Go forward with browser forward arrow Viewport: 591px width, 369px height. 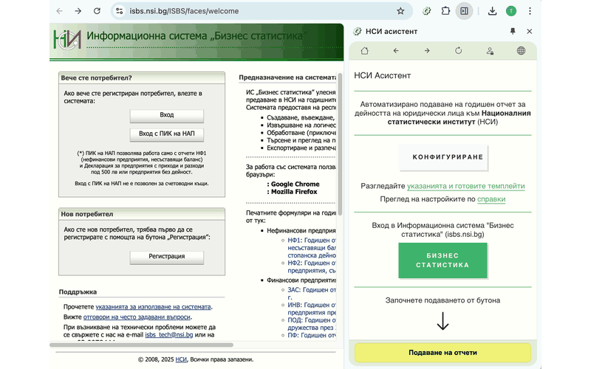tap(78, 11)
